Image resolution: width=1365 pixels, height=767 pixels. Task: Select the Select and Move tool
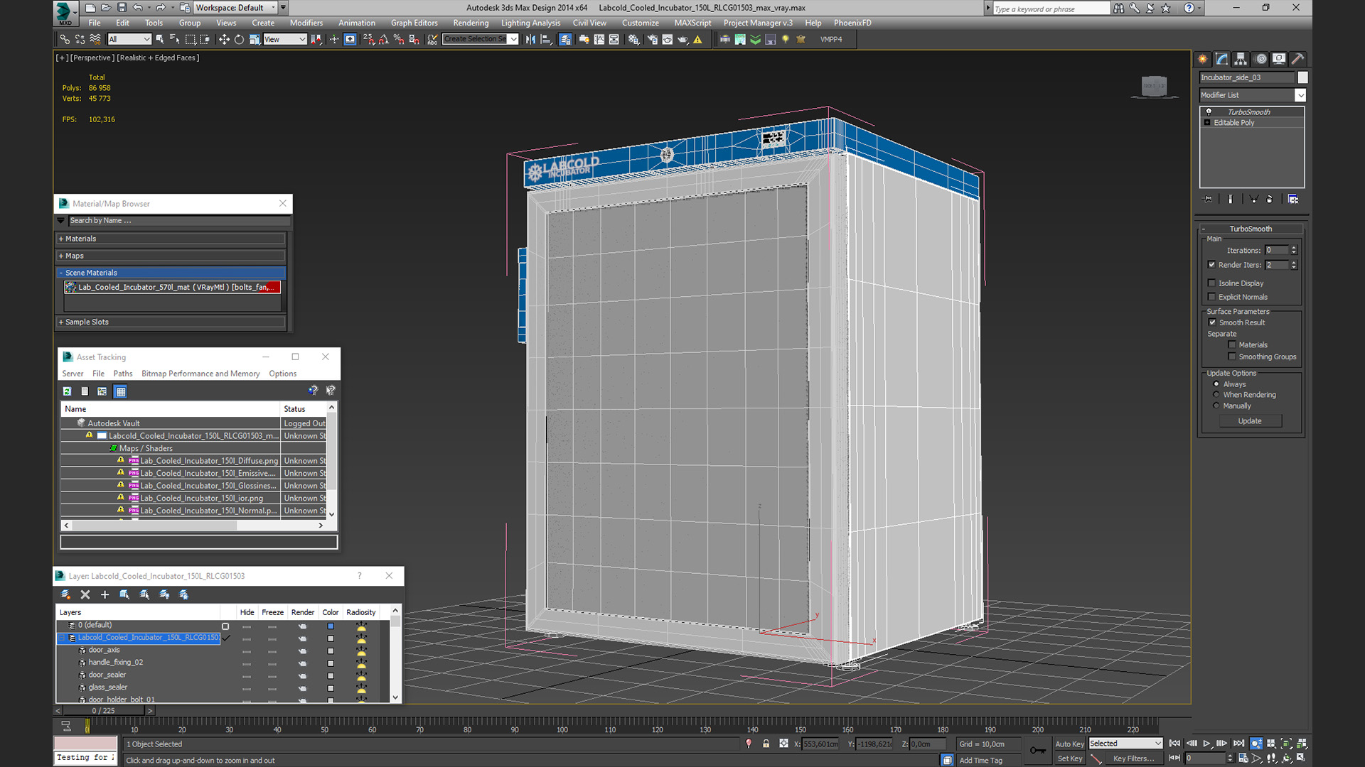[224, 39]
